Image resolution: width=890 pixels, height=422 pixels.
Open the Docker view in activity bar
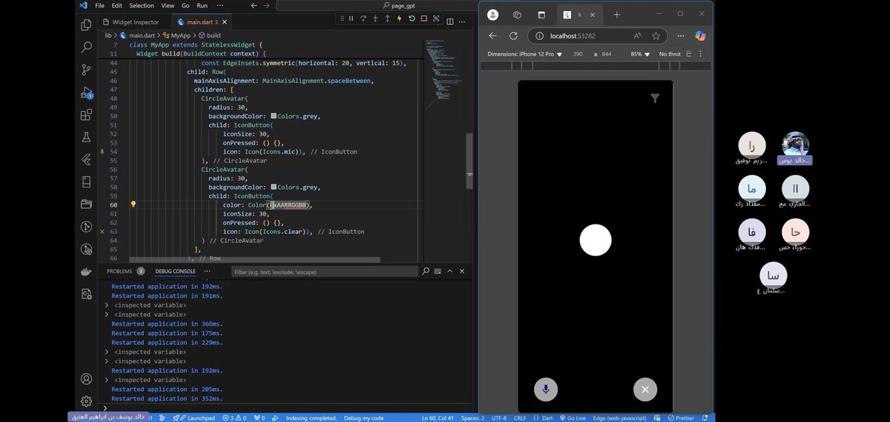(x=87, y=272)
